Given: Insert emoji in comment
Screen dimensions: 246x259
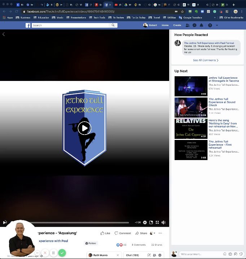Looking at the screenshot, I should [225, 254].
